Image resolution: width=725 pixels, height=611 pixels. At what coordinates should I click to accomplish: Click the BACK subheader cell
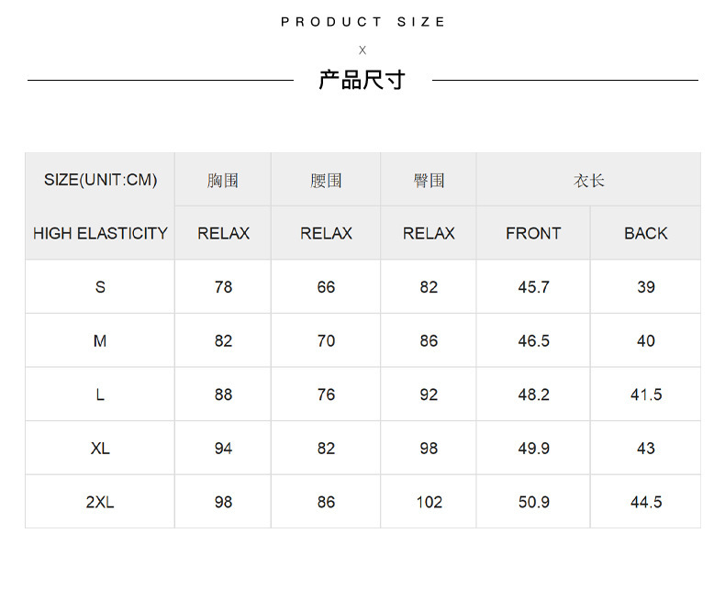(x=646, y=233)
